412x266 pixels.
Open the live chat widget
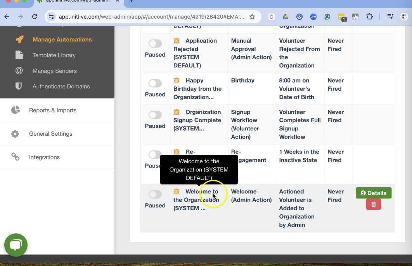(16, 245)
